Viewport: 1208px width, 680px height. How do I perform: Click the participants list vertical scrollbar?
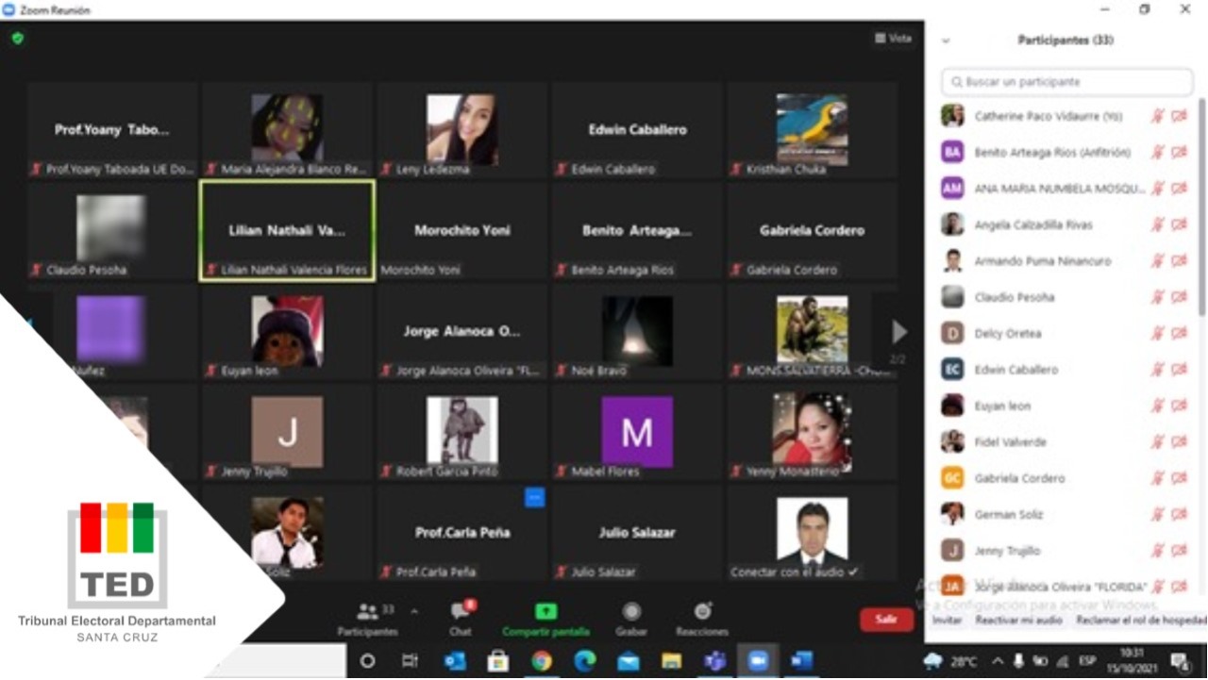pyautogui.click(x=1201, y=207)
